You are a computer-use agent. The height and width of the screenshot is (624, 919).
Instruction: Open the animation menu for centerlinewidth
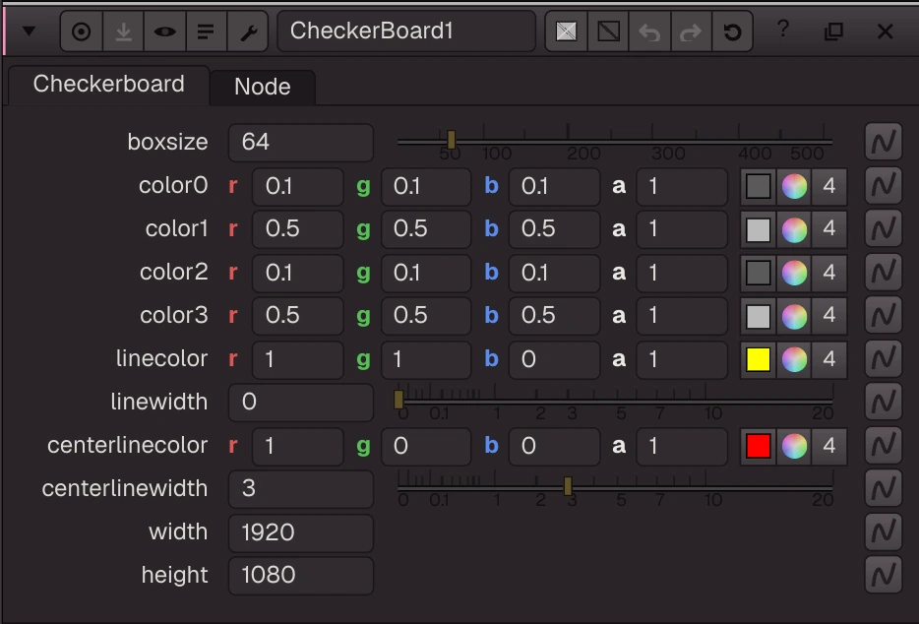pyautogui.click(x=884, y=488)
